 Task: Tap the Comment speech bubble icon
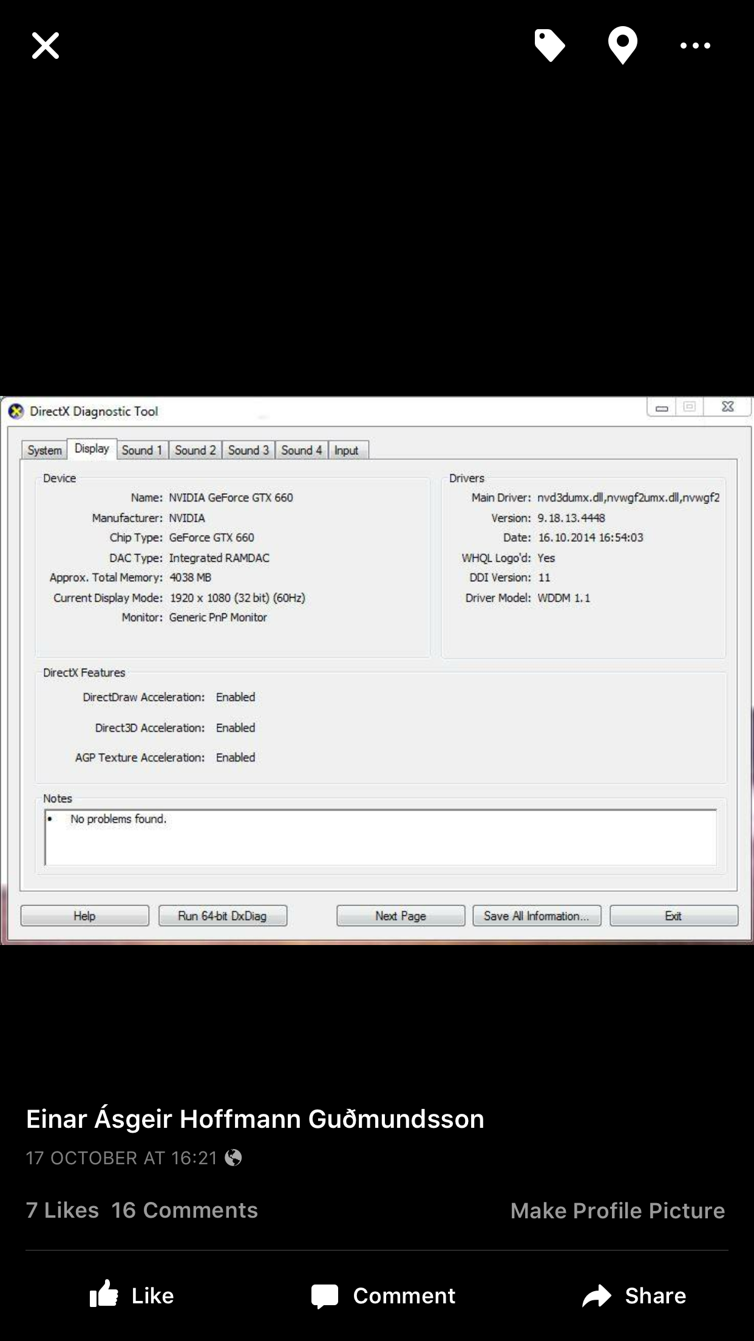coord(325,1295)
